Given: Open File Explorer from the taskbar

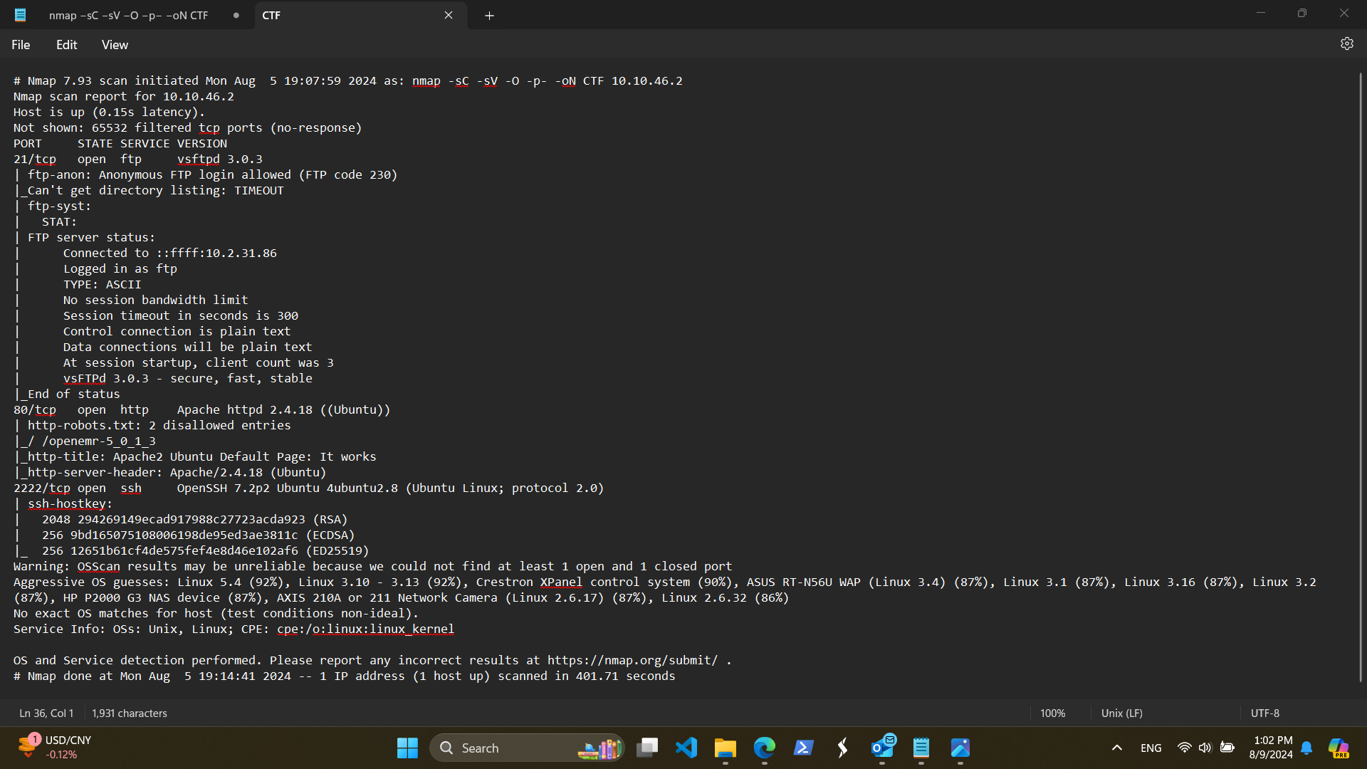Looking at the screenshot, I should point(725,748).
